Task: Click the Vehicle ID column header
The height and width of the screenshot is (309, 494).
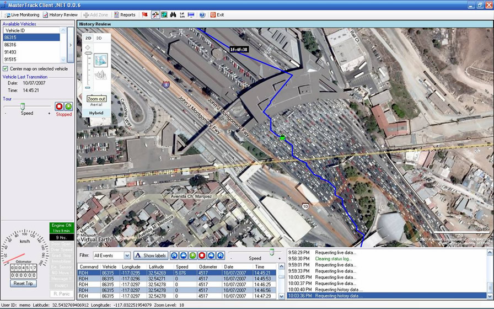Action: tap(31, 30)
